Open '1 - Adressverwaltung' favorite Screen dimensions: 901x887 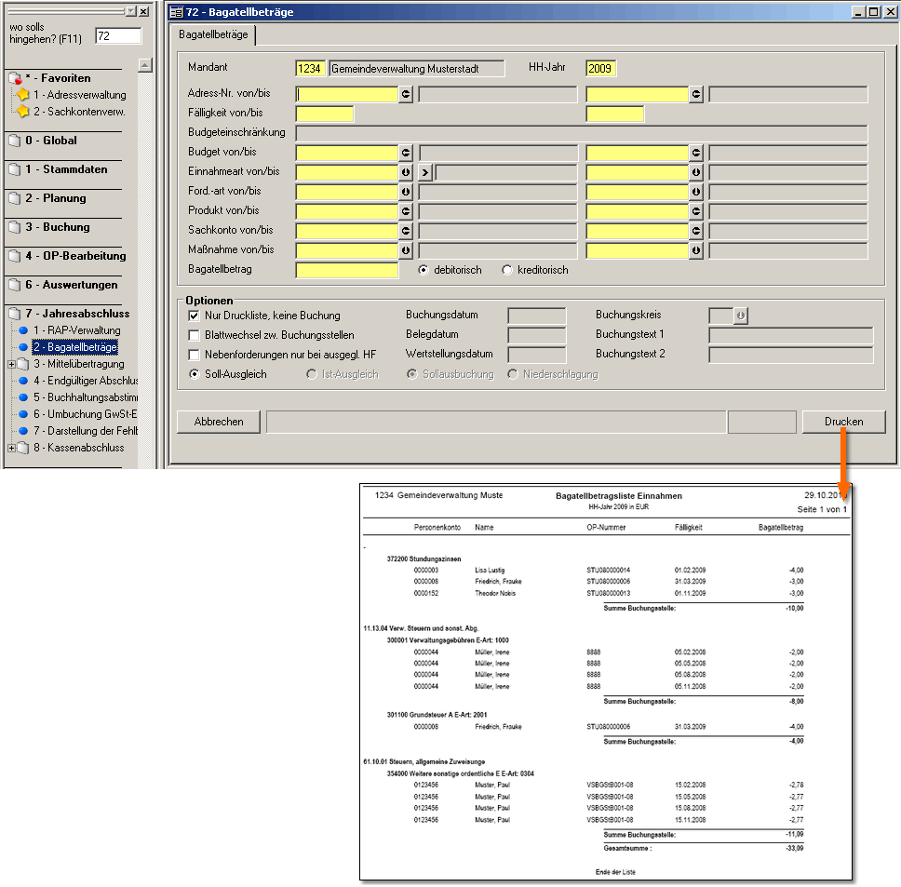coord(79,95)
